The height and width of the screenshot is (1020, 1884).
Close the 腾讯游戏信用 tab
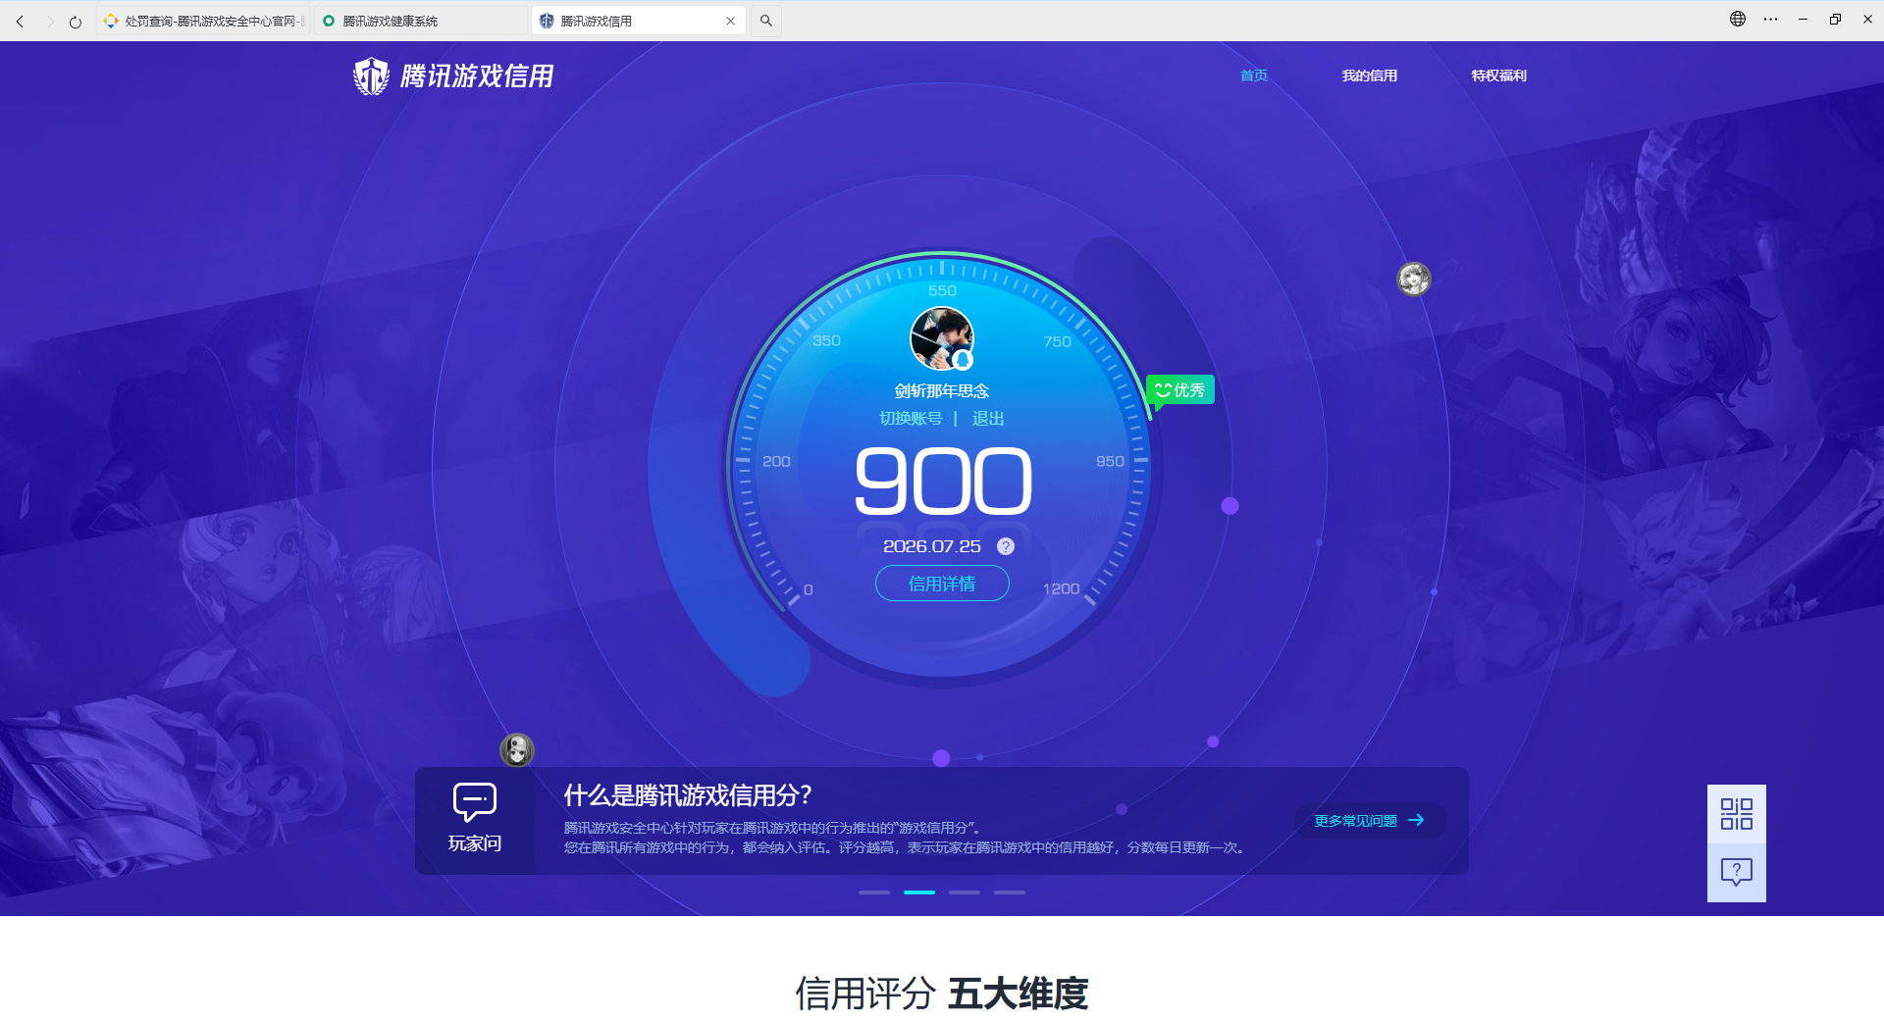click(x=730, y=21)
